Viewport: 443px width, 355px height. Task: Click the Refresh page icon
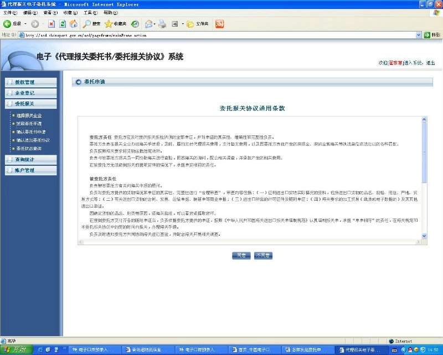point(63,24)
